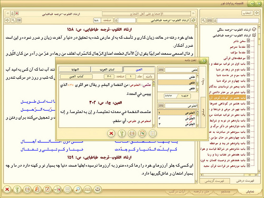Click the printer icon in the main bottom toolbar
Image resolution: width=264 pixels, height=198 pixels.
[x=27, y=189]
